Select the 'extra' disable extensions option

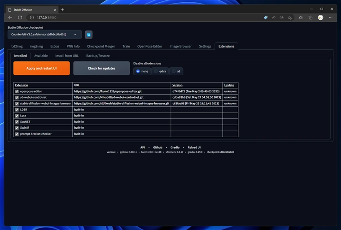pos(160,71)
